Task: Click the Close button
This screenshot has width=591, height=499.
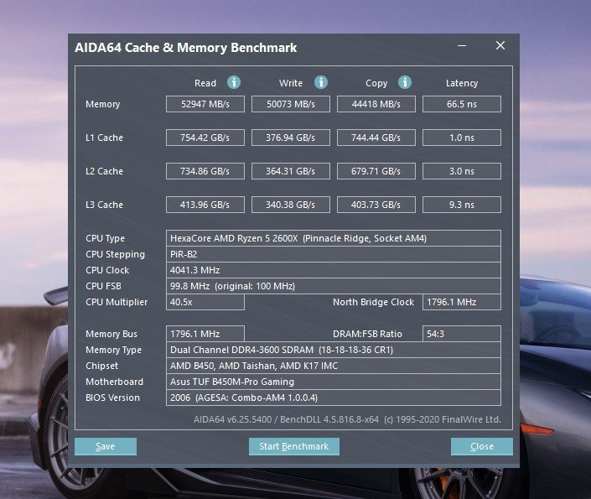Action: 482,446
